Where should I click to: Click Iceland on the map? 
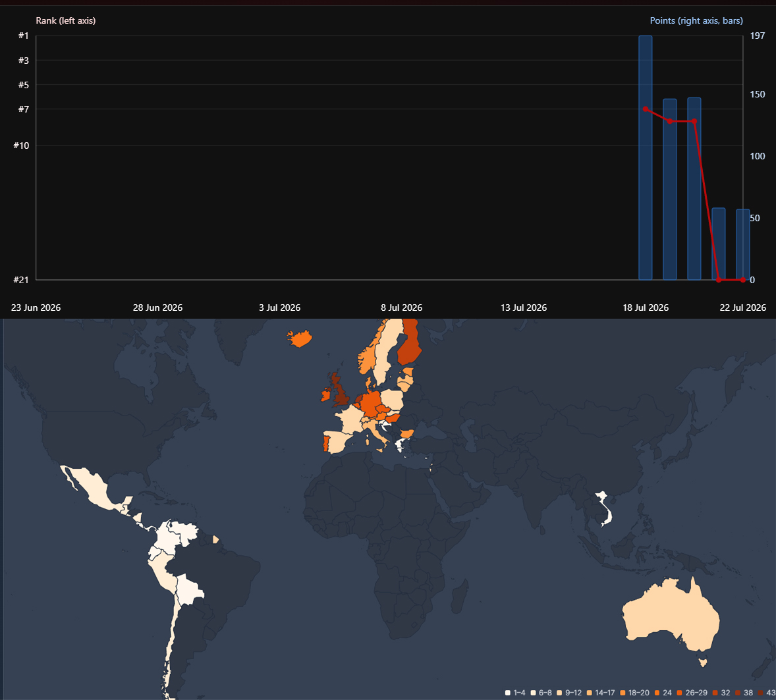pos(300,338)
